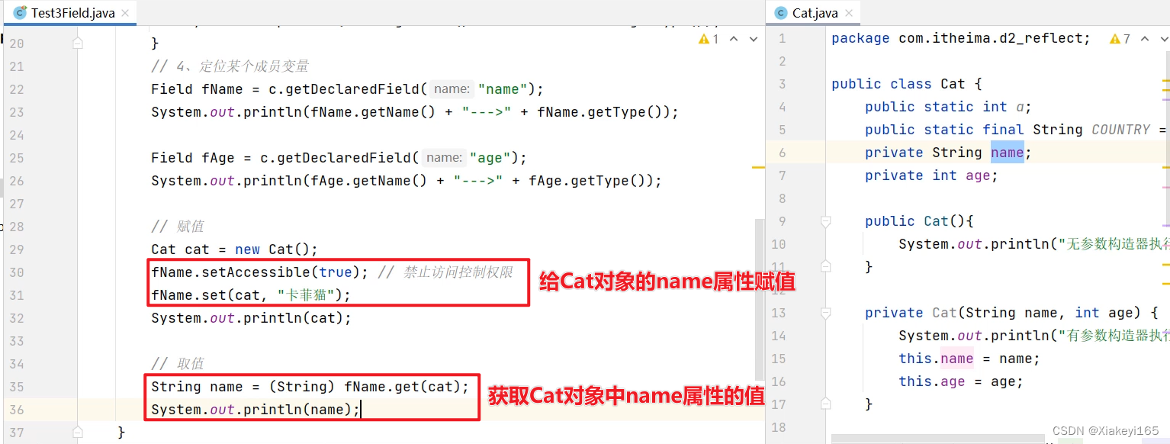Click class name Cat on line 3
1170x444 pixels.
[953, 84]
